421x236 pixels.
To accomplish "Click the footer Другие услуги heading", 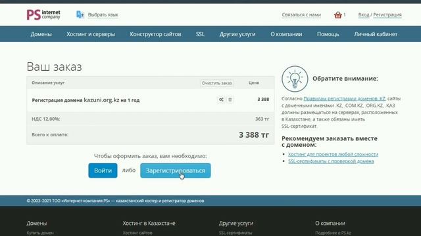I will [236, 223].
